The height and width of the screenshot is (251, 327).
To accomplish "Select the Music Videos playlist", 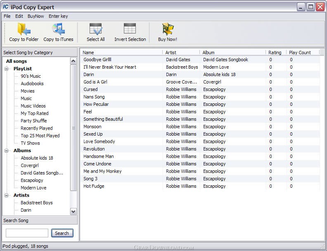I will click(x=33, y=106).
